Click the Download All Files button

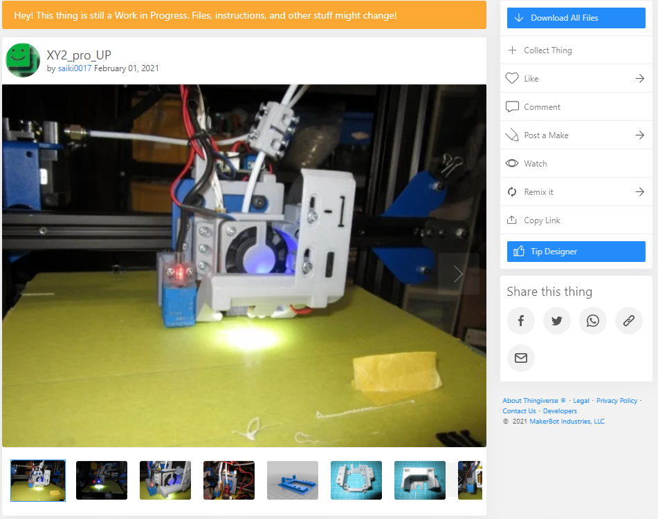pyautogui.click(x=576, y=18)
